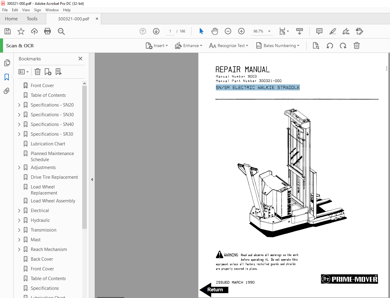390x298 pixels.
Task: Expand the Transmission bookmark
Action: [19, 230]
